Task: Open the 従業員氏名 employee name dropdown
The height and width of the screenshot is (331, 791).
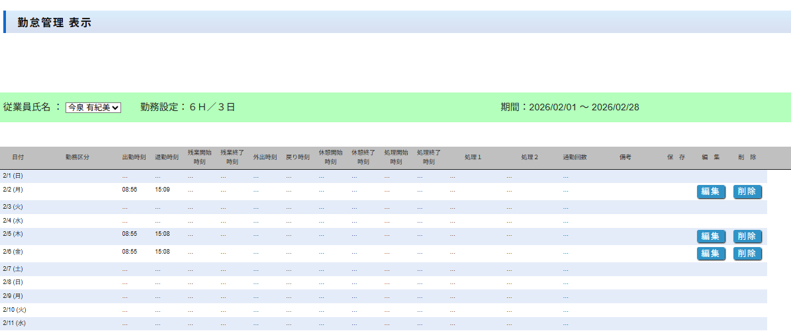Action: (x=93, y=108)
